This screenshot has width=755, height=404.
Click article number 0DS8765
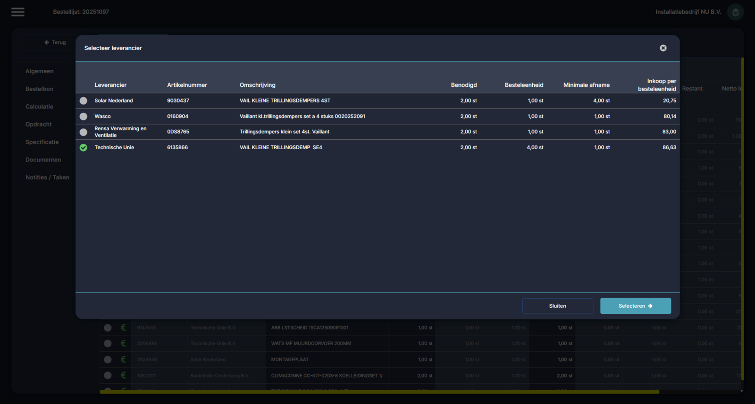[178, 132]
